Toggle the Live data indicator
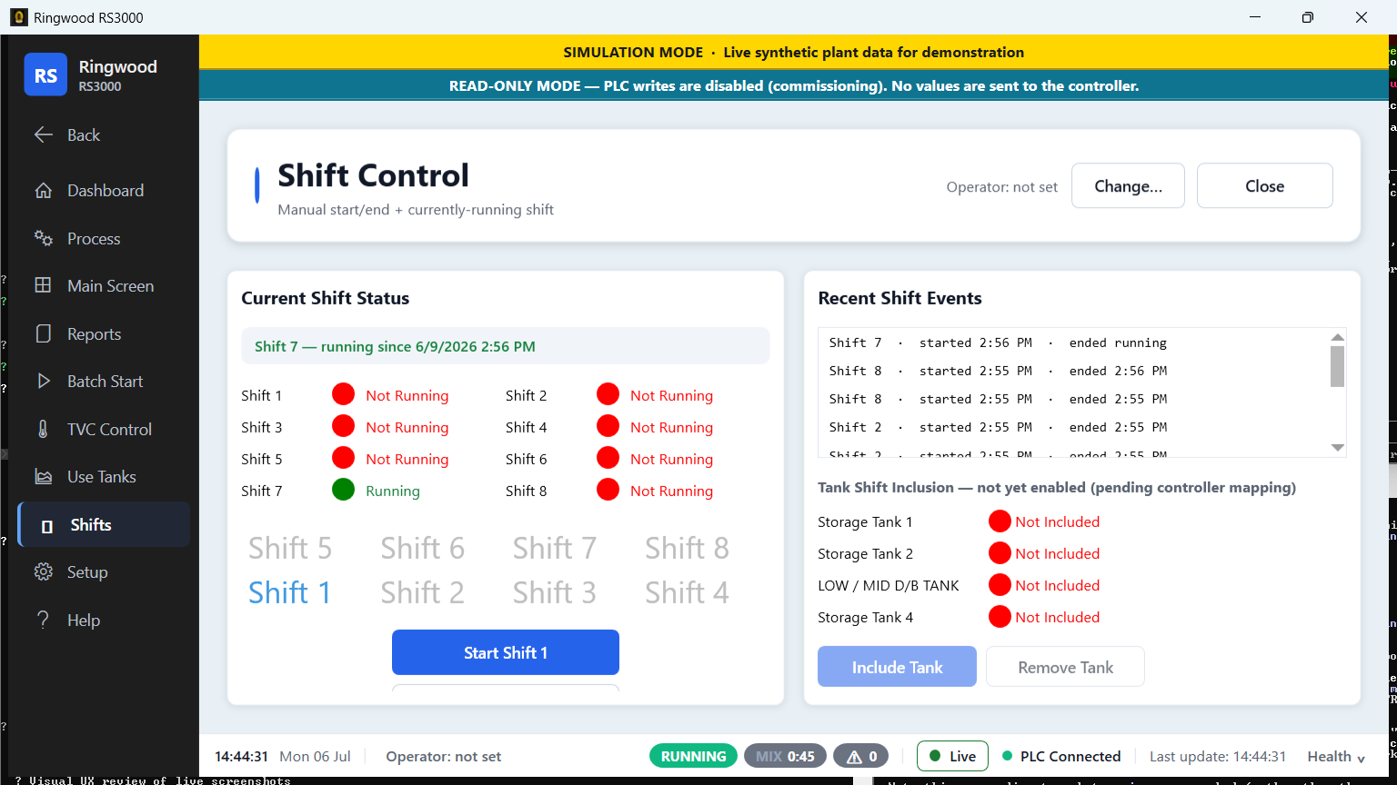 click(952, 756)
